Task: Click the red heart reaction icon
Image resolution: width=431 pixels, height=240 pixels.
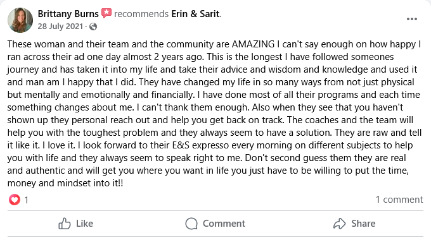Action: tap(15, 200)
